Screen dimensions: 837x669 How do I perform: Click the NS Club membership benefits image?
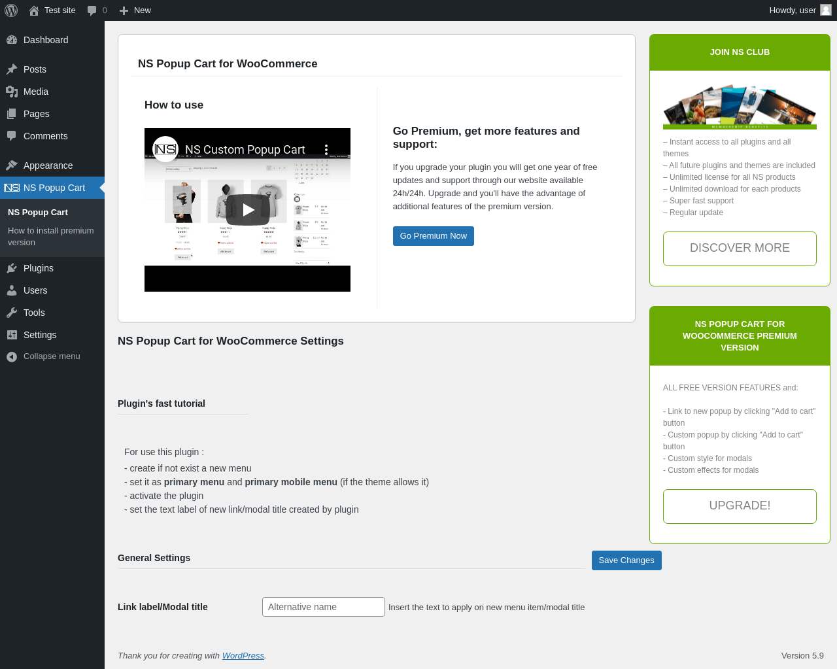[740, 107]
